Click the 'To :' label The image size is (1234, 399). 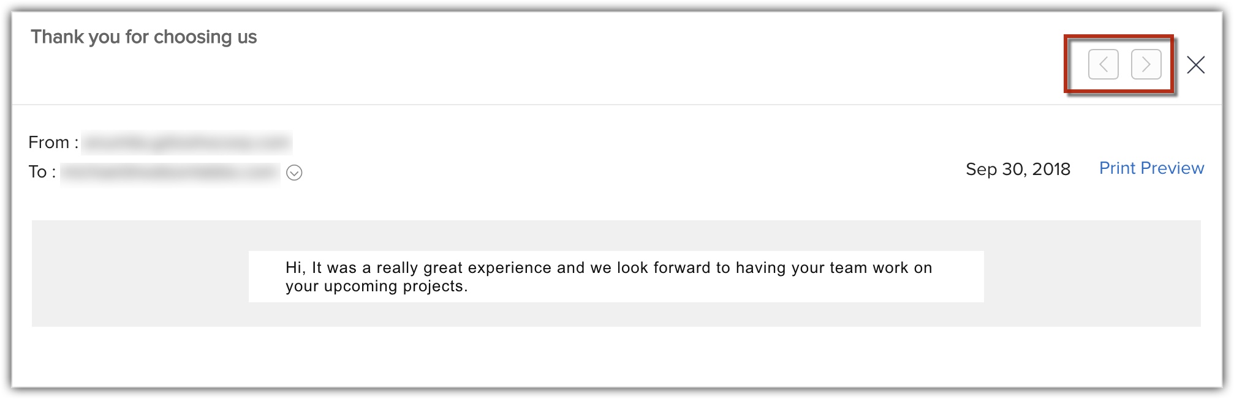point(42,172)
